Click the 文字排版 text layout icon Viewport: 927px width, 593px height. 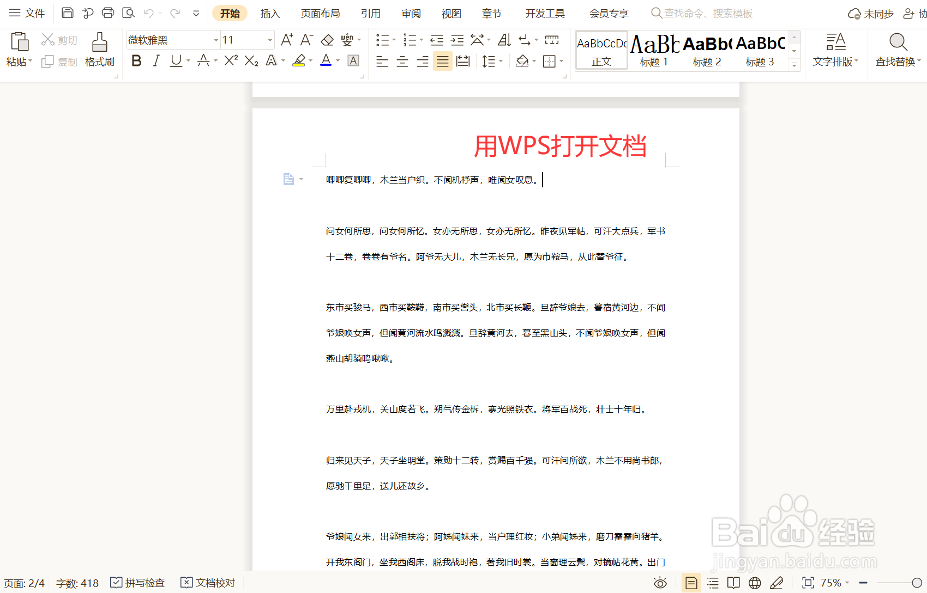click(x=835, y=49)
